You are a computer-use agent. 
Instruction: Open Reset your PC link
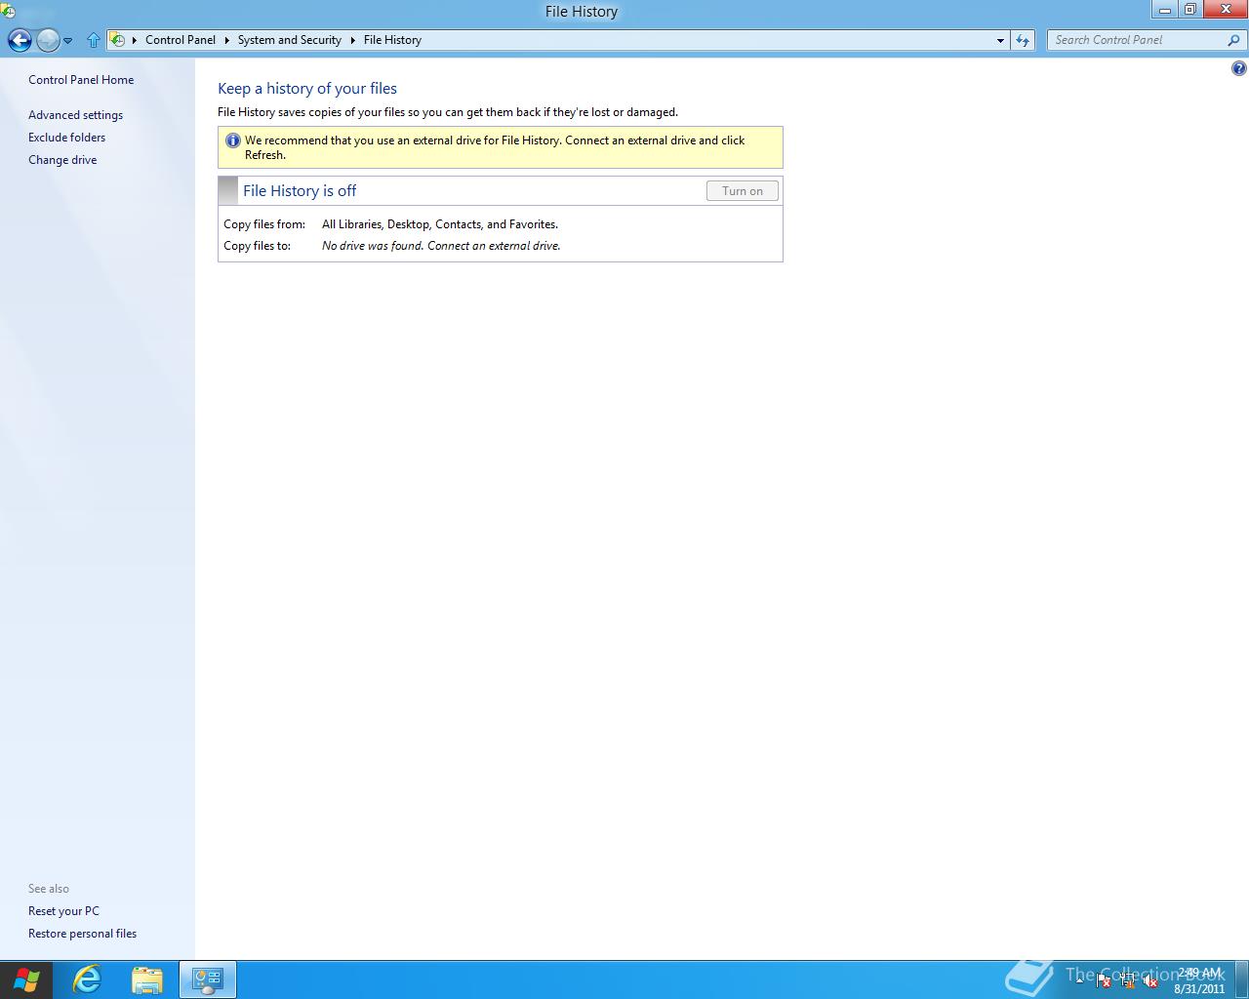63,911
